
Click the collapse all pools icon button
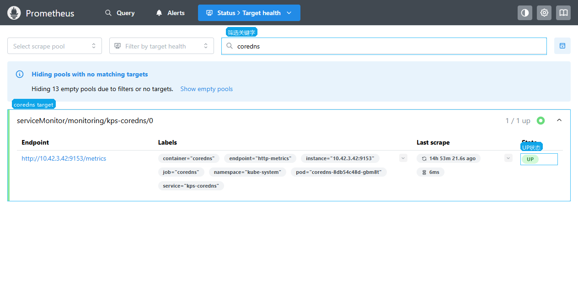pyautogui.click(x=562, y=46)
